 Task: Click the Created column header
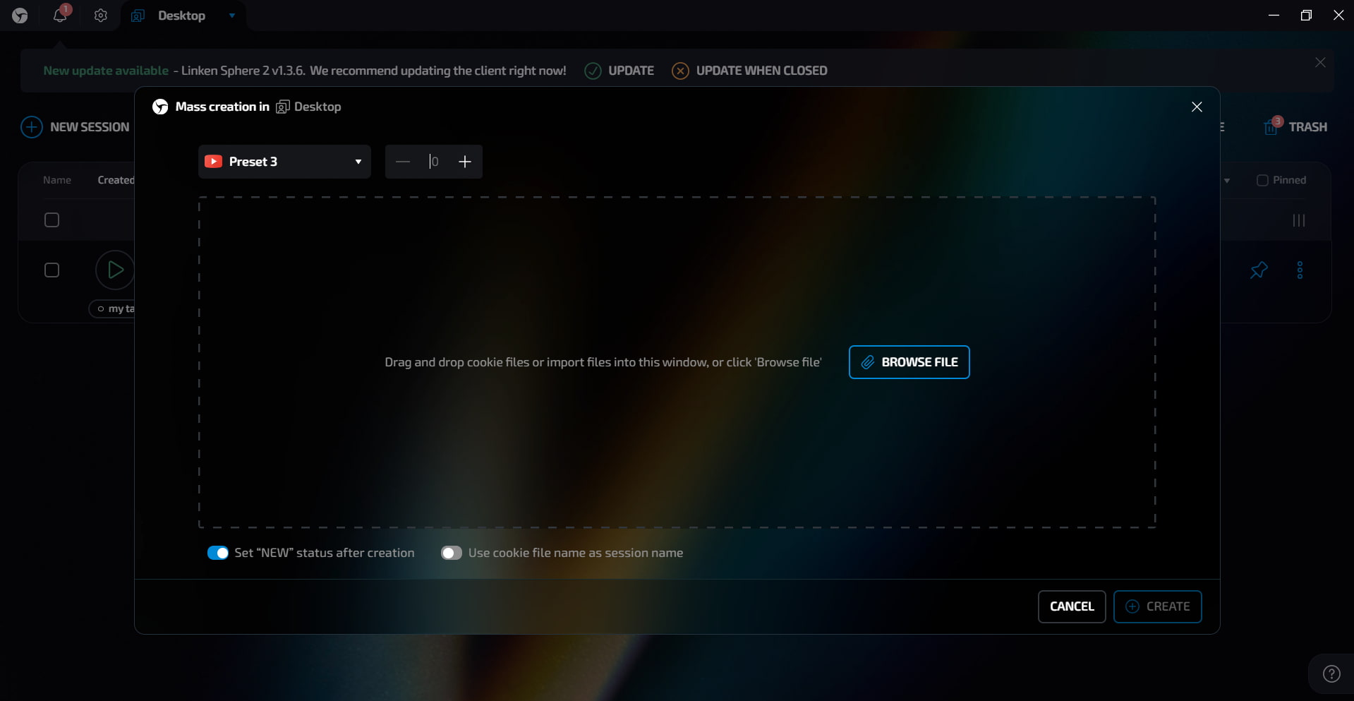[116, 180]
